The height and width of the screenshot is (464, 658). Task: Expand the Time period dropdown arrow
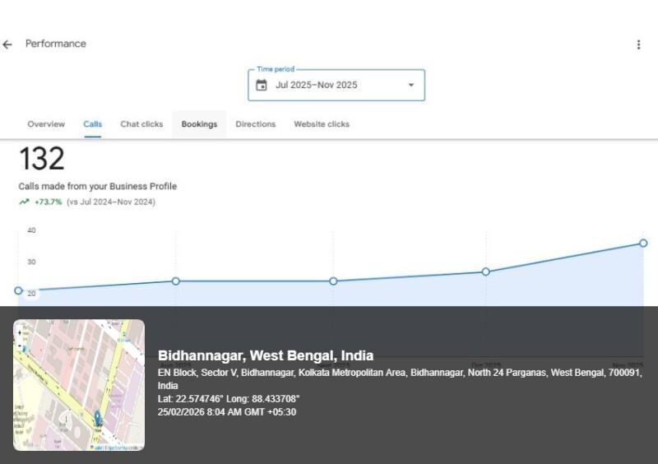pos(411,85)
